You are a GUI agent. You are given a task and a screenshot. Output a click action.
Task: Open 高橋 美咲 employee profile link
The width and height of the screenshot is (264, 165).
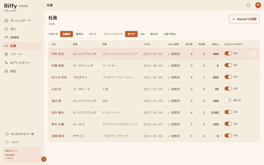(x=58, y=136)
